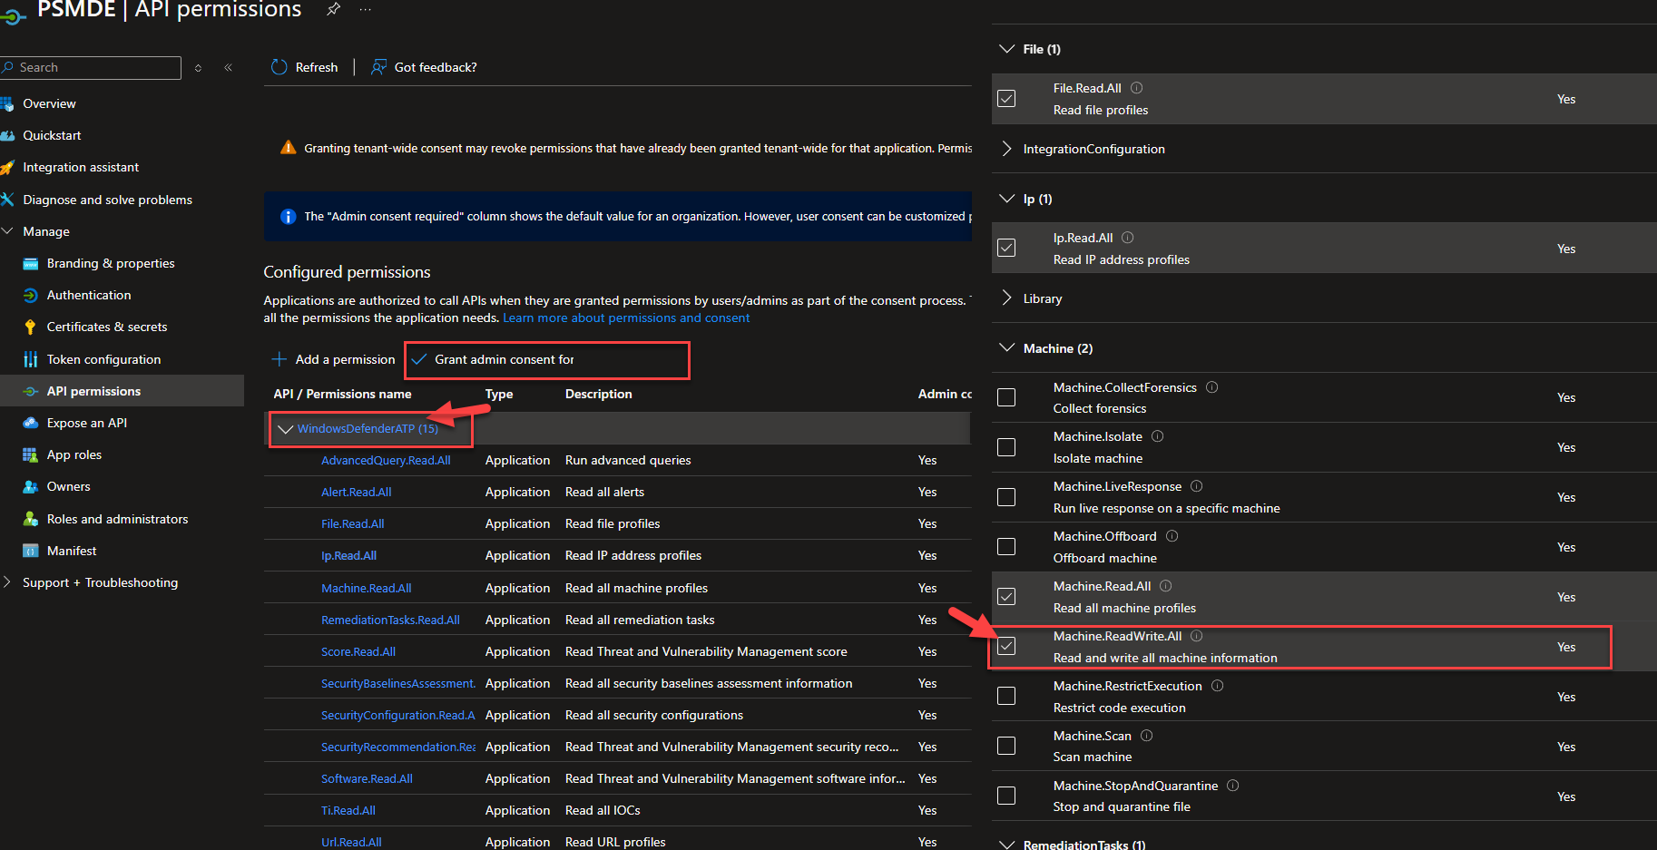Image resolution: width=1657 pixels, height=850 pixels.
Task: Uncheck the Machine.Read.All checkbox
Action: click(1006, 597)
